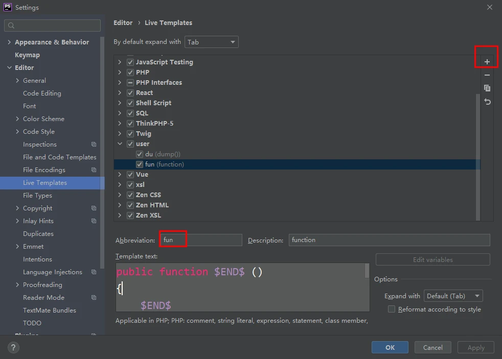Click the project-level icon beside File Encodings
Image resolution: width=502 pixels, height=359 pixels.
pos(94,170)
